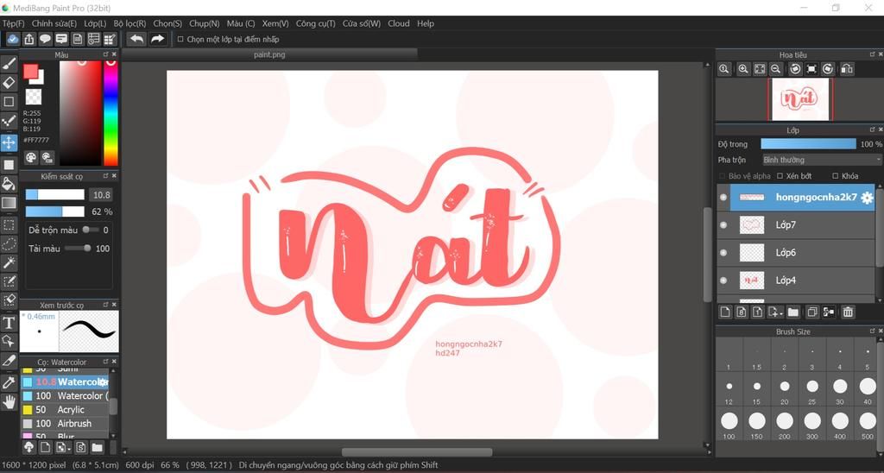Click the canvas horizontal scrollbar
884x473 pixels.
pyautogui.click(x=417, y=452)
